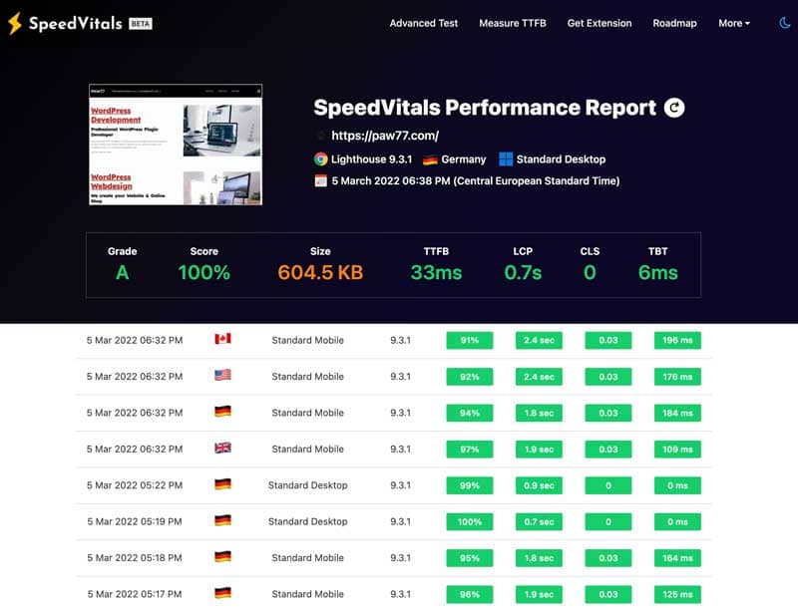The image size is (798, 608).
Task: Click the Grade A value
Action: point(122,273)
